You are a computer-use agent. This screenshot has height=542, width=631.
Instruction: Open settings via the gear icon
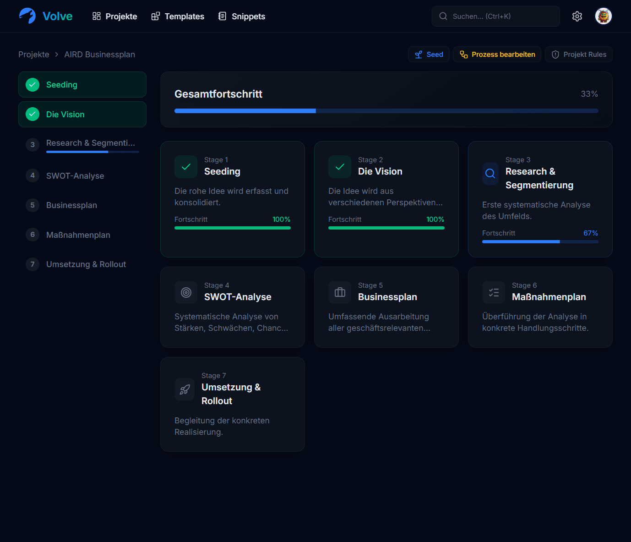click(577, 16)
